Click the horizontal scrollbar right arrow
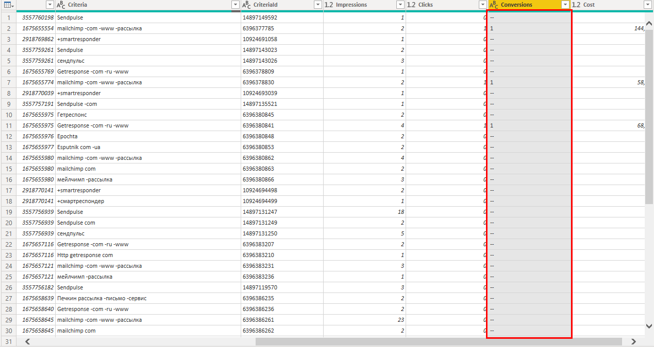Viewport: 654px width, 347px height. click(x=634, y=341)
